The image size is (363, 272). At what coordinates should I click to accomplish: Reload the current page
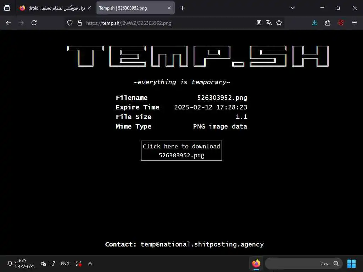coord(34,23)
